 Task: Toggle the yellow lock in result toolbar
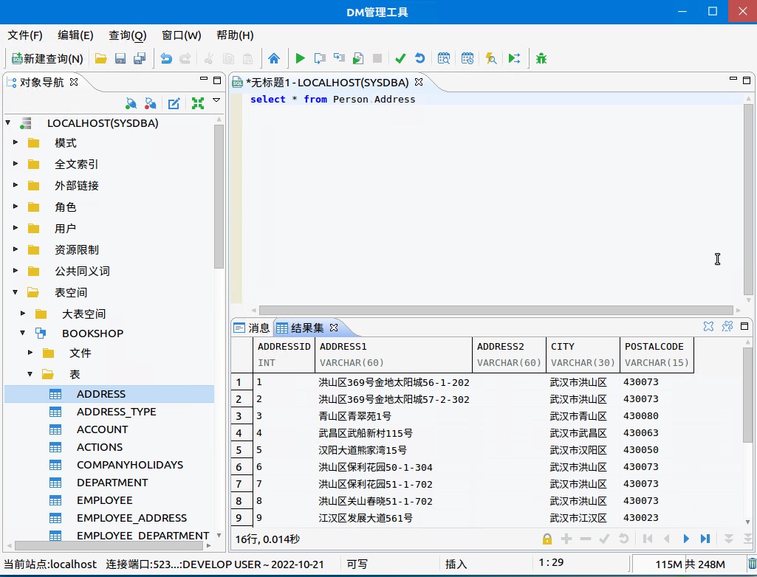point(547,539)
